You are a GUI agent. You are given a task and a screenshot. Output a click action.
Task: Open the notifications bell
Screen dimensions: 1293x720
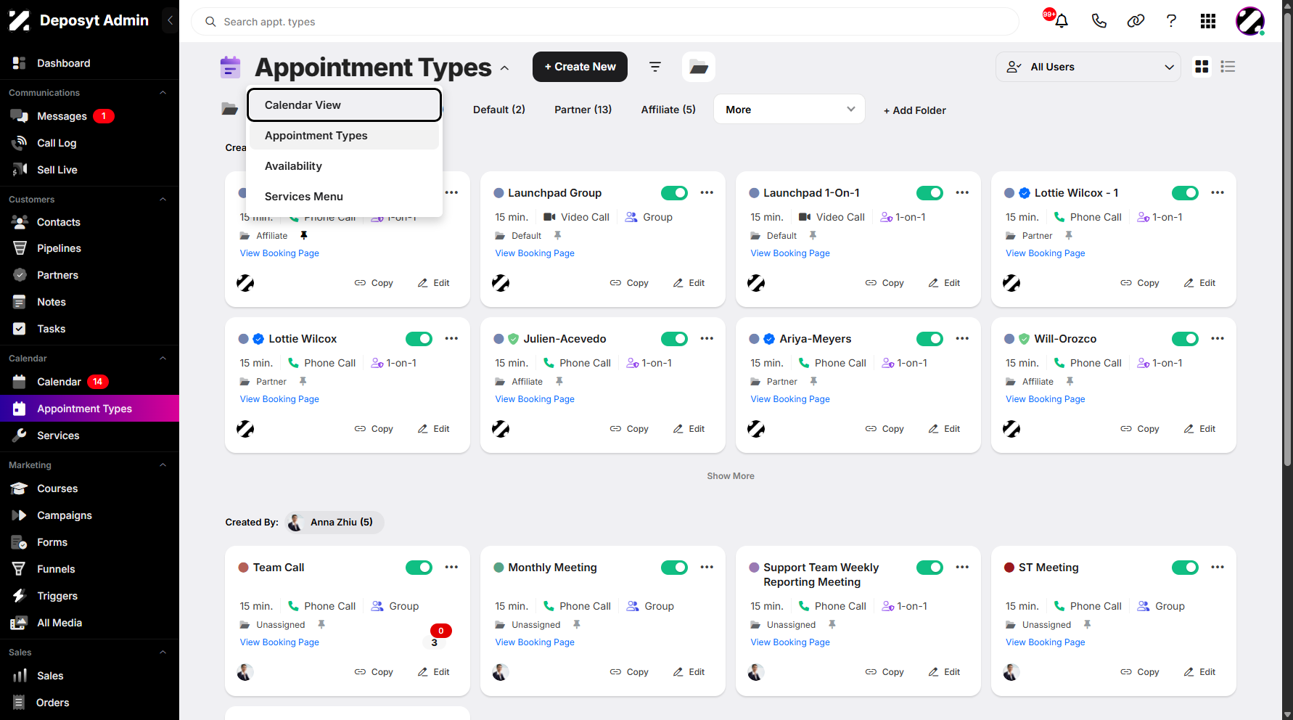tap(1061, 21)
